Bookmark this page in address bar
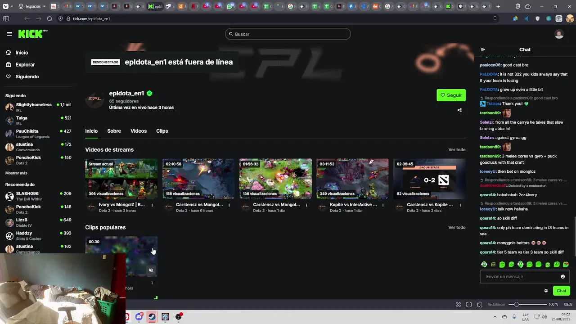 tap(495, 18)
